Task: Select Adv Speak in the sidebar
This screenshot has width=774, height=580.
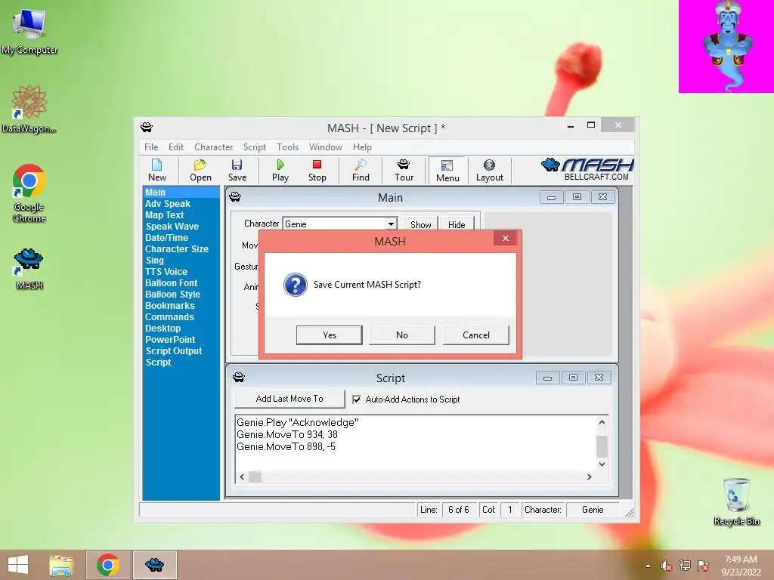Action: (x=168, y=204)
